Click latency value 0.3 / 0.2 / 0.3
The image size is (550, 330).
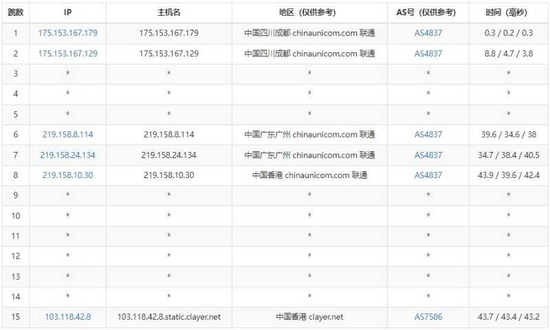509,33
